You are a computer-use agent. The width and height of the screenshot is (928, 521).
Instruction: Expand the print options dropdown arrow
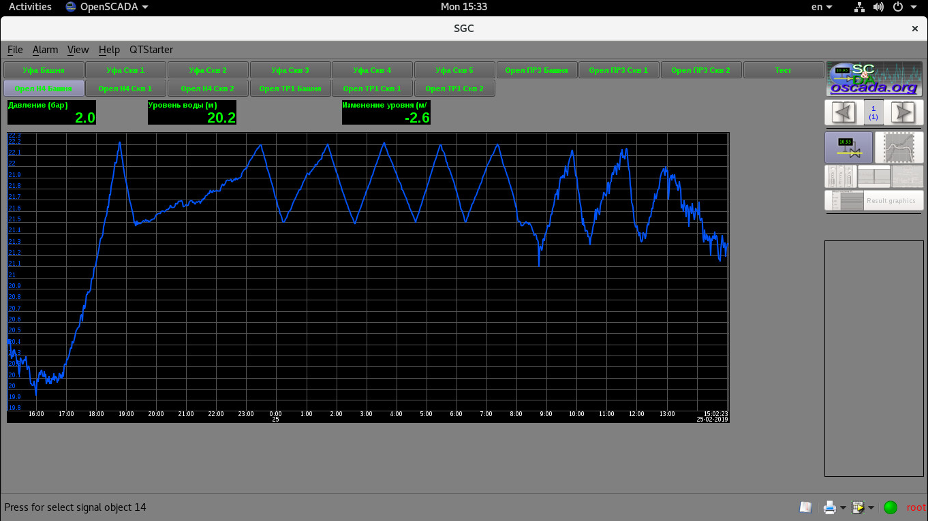click(843, 508)
